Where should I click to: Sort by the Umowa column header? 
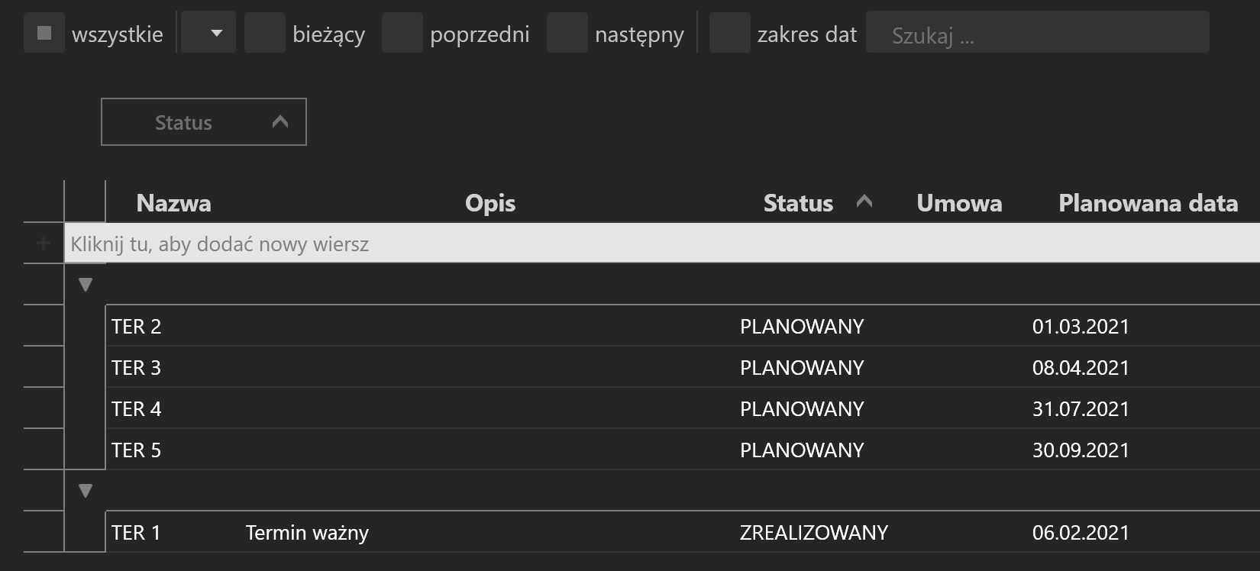tap(959, 203)
